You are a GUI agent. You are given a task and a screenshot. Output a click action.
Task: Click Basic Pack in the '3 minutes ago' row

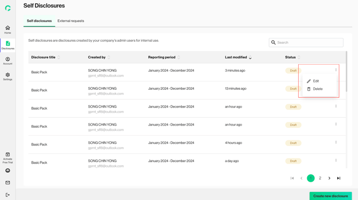[x=39, y=72]
